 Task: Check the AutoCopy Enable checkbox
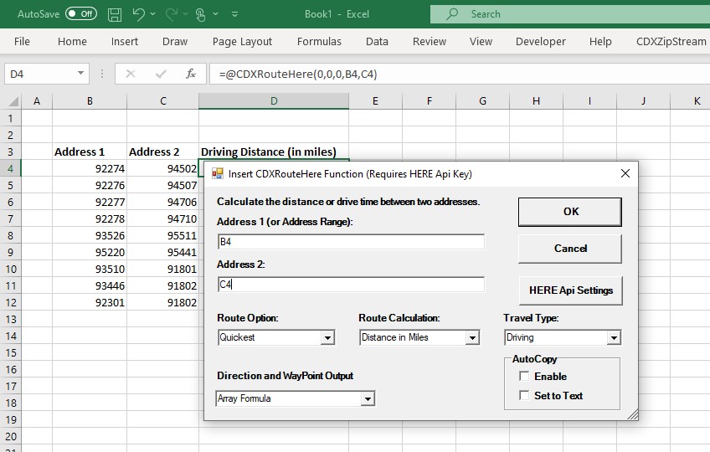(x=524, y=376)
